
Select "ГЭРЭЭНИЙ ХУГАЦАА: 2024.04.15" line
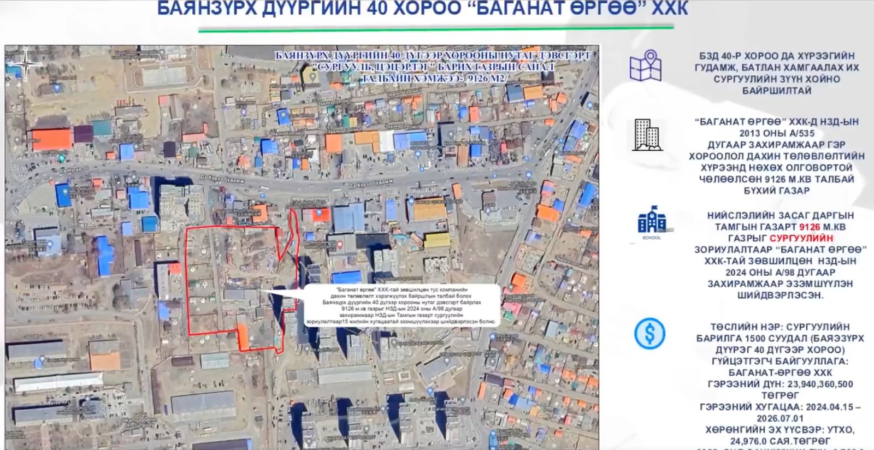[780, 407]
